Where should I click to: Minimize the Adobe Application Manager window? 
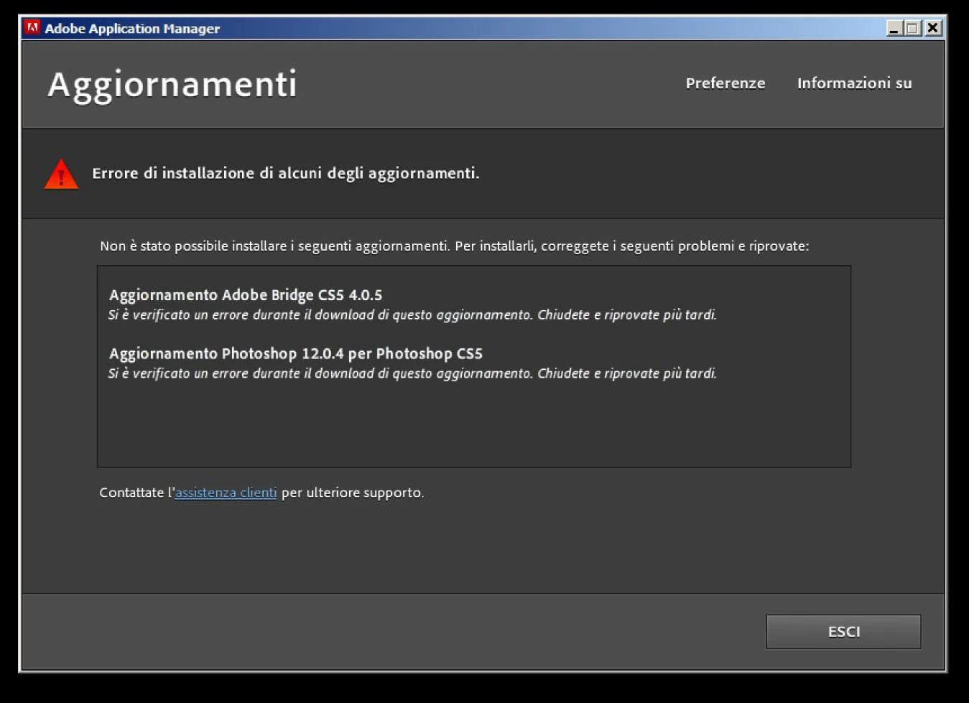tap(894, 28)
